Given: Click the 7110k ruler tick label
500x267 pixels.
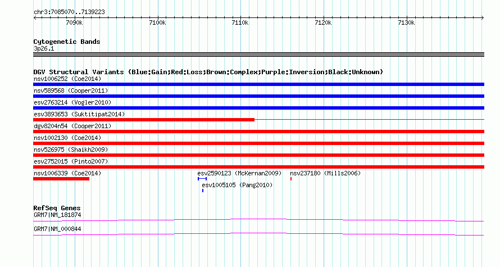Looking at the screenshot, I should [x=240, y=22].
